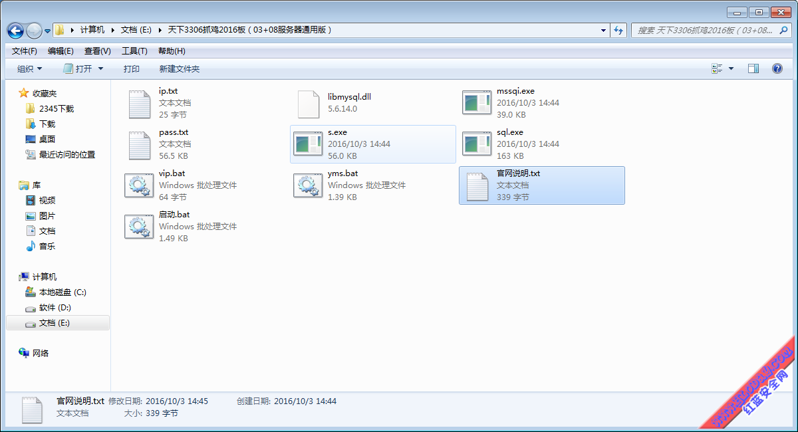Viewport: 798px width, 432px height.
Task: Select the file name text sql.exe
Action: click(x=510, y=132)
